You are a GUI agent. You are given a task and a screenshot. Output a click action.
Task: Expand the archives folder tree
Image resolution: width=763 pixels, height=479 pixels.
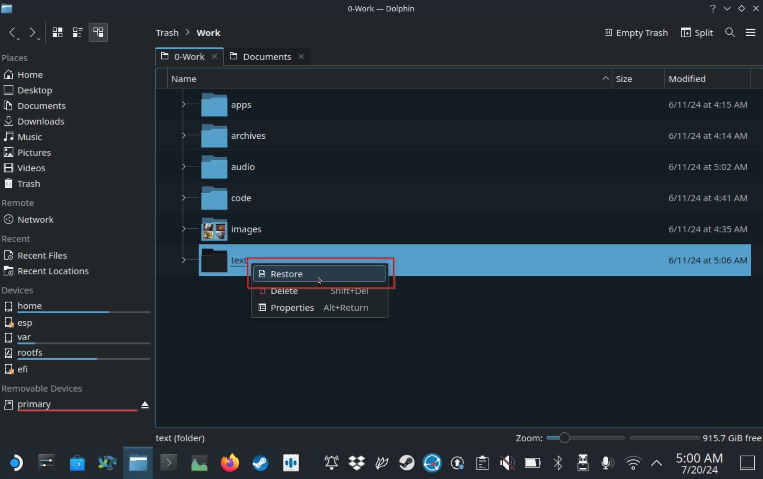(x=184, y=136)
